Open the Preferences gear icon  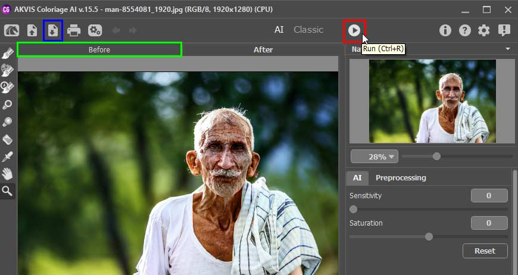[484, 30]
